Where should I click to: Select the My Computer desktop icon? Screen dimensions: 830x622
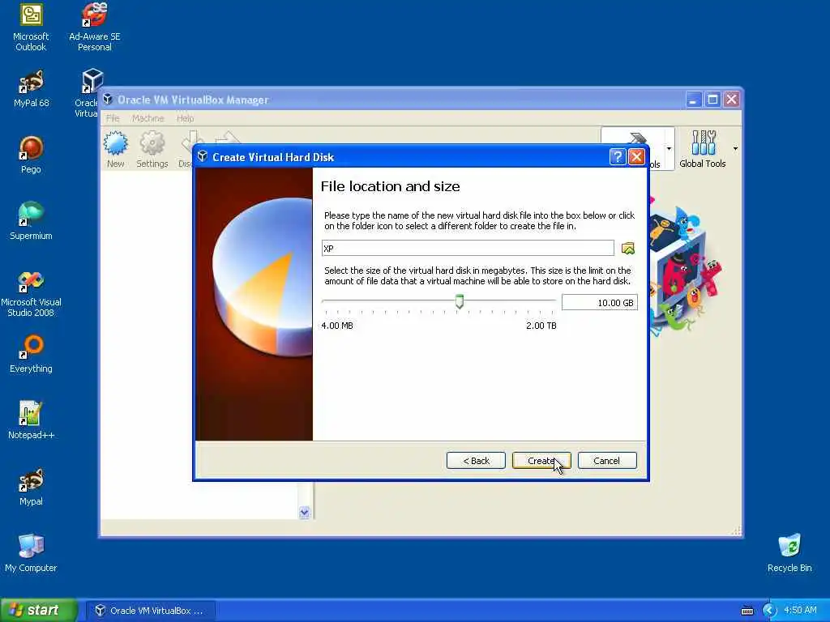tap(31, 553)
